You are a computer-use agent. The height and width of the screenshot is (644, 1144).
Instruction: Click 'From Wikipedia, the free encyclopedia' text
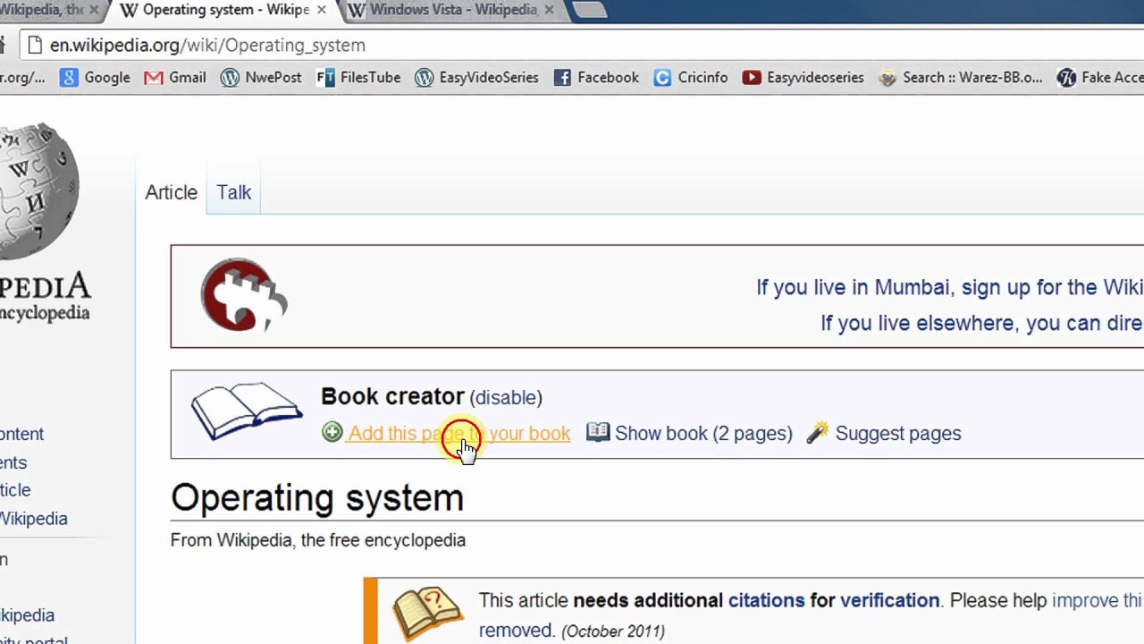click(318, 540)
